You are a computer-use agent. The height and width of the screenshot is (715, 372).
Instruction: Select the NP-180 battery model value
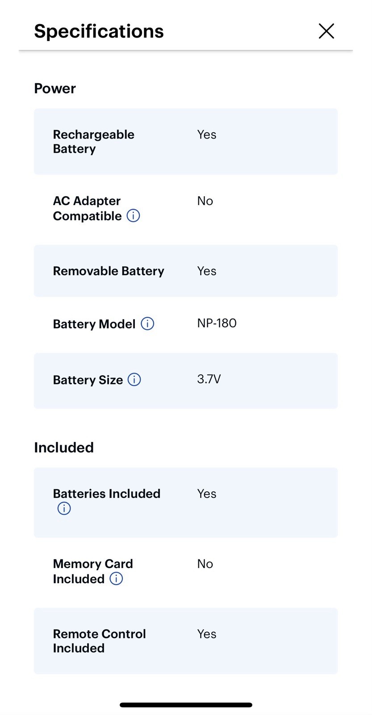click(x=217, y=323)
